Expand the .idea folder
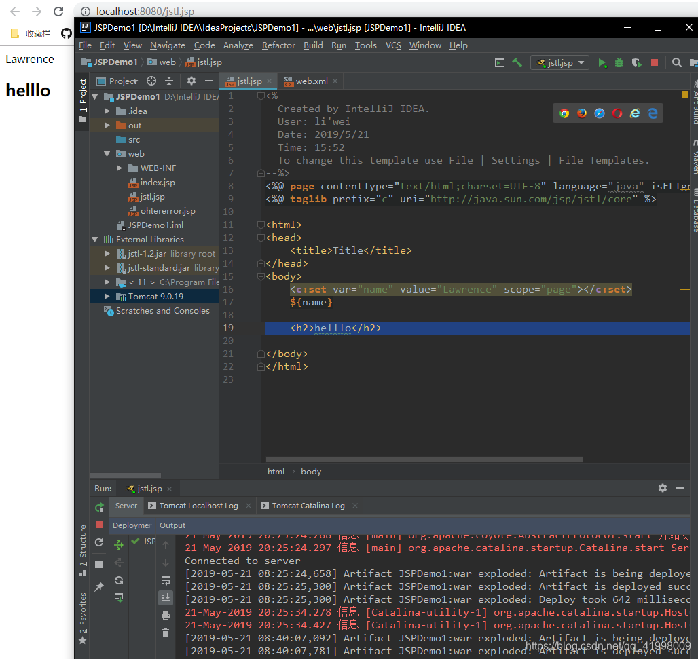Screen dimensions: 698x659 point(107,111)
